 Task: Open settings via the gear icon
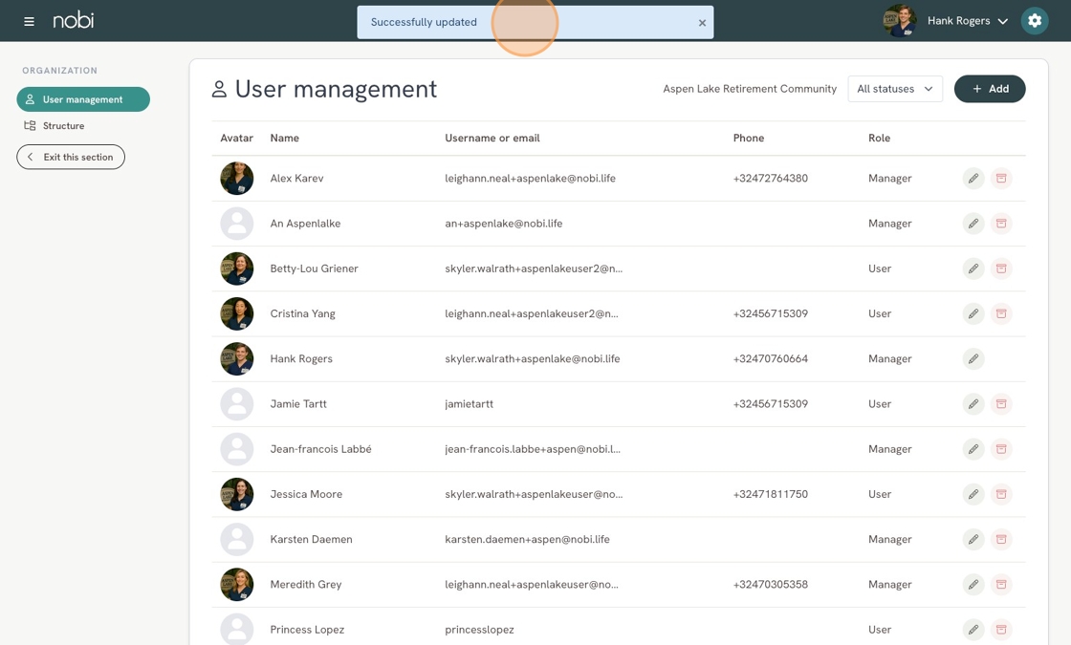tap(1034, 20)
